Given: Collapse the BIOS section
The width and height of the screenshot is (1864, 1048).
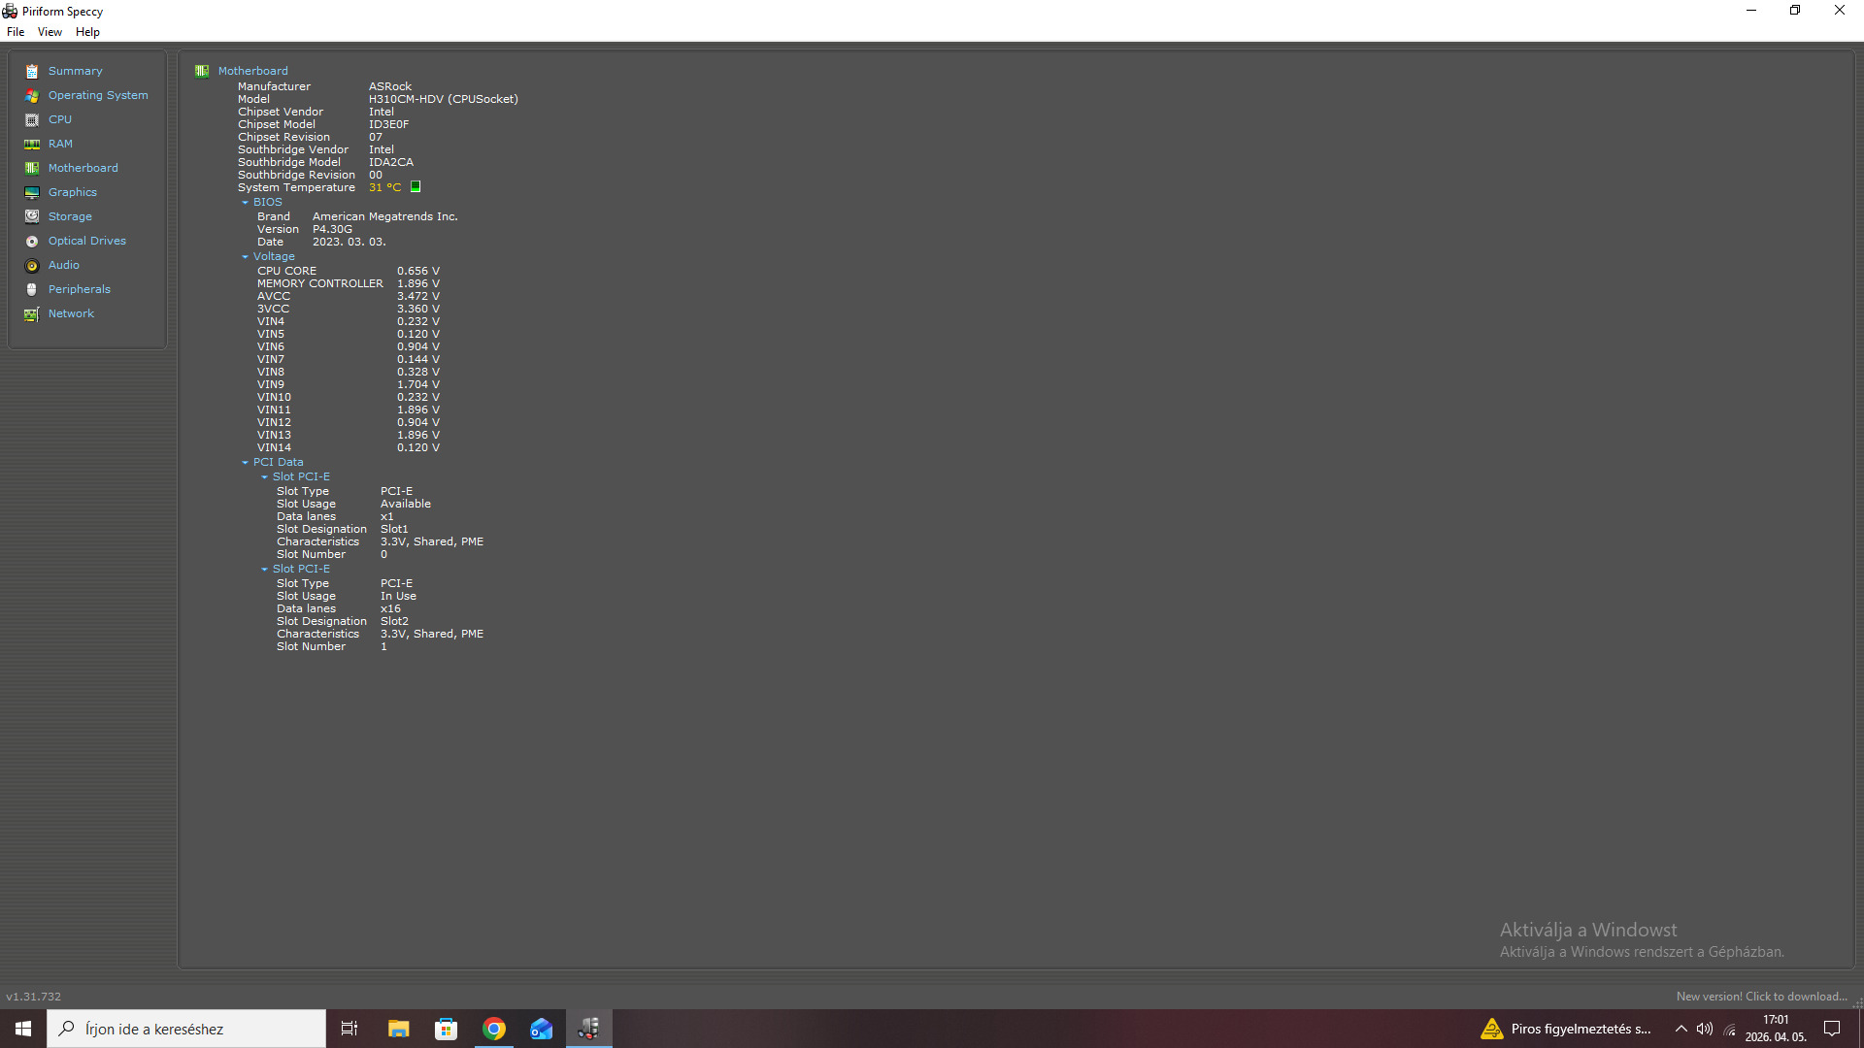Looking at the screenshot, I should click(245, 203).
